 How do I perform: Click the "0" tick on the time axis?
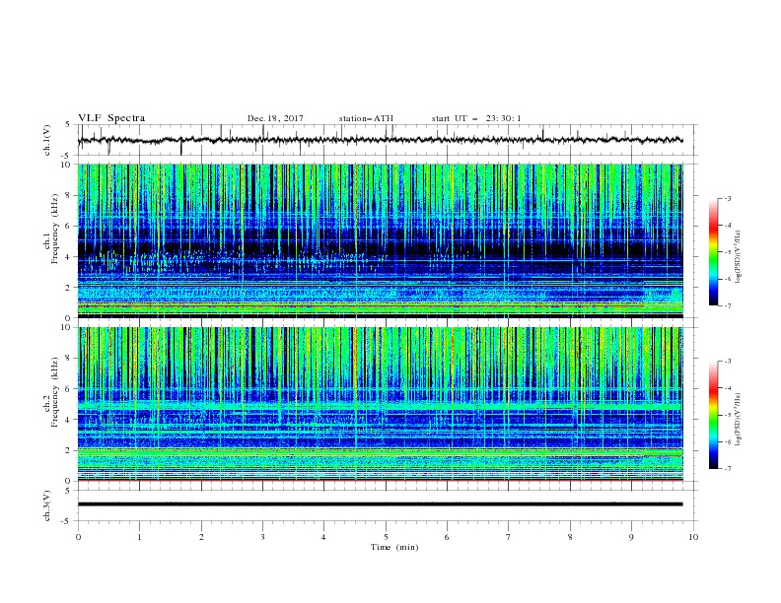[x=78, y=537]
